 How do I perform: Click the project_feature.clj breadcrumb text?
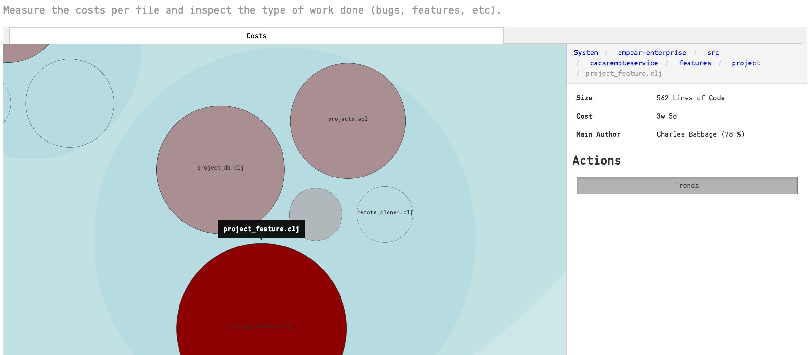(x=623, y=73)
